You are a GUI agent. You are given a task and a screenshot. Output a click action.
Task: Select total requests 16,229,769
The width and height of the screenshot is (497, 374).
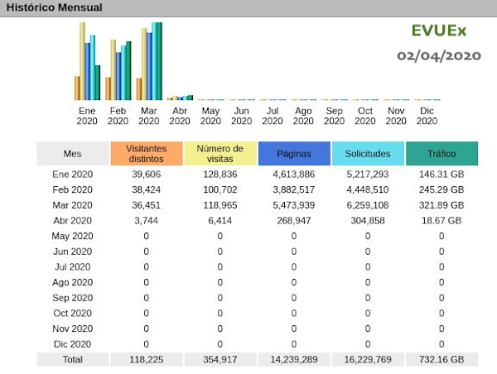point(368,359)
